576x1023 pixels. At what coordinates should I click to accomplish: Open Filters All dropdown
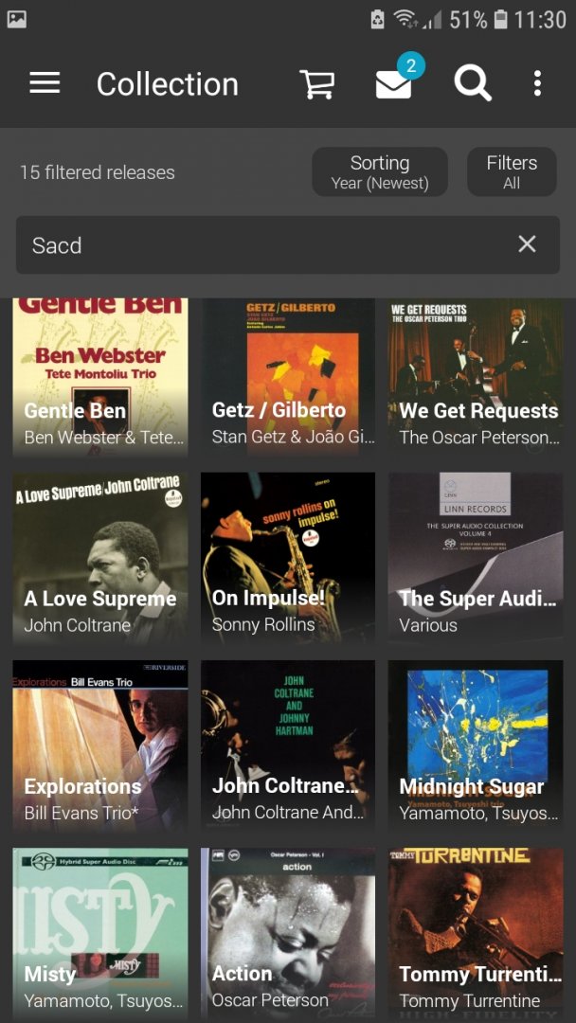512,172
